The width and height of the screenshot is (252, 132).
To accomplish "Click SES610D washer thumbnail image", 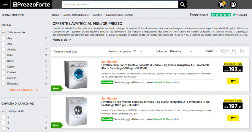I will 77,111.
